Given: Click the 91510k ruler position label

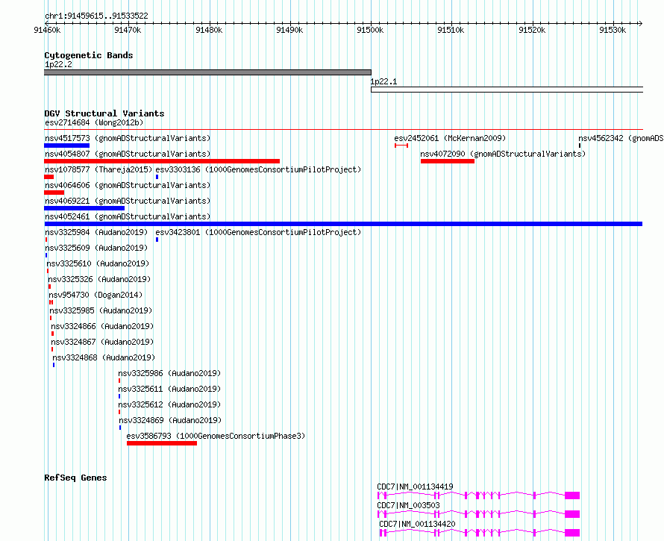Looking at the screenshot, I should pyautogui.click(x=451, y=30).
